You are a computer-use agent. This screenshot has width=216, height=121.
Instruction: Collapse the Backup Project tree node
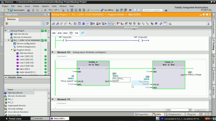tap(6, 31)
